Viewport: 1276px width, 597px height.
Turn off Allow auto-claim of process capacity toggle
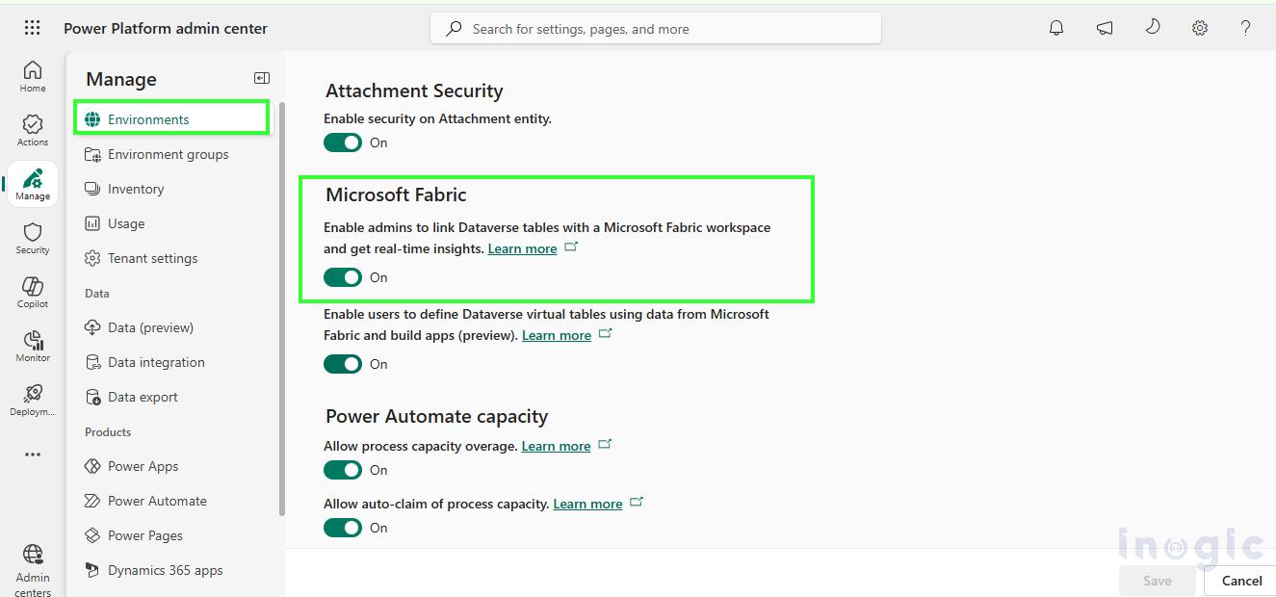point(343,528)
